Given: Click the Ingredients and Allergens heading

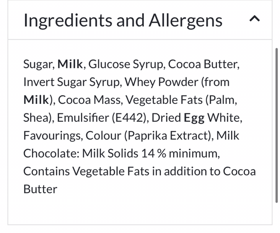Looking at the screenshot, I should click(123, 20).
